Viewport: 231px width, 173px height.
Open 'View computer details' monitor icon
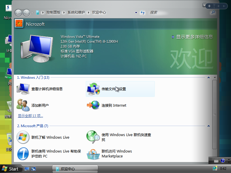[x=23, y=89]
